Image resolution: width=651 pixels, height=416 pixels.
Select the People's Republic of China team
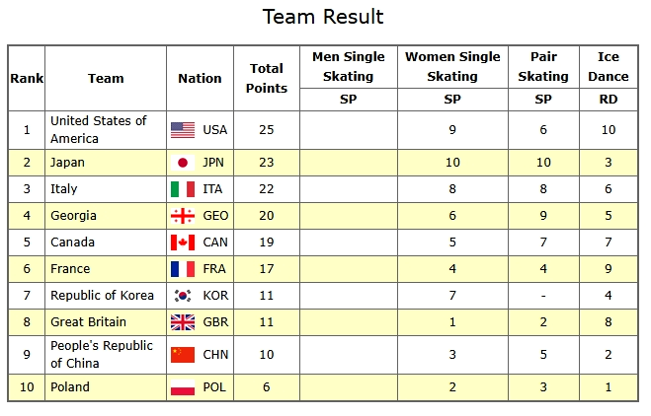point(102,355)
